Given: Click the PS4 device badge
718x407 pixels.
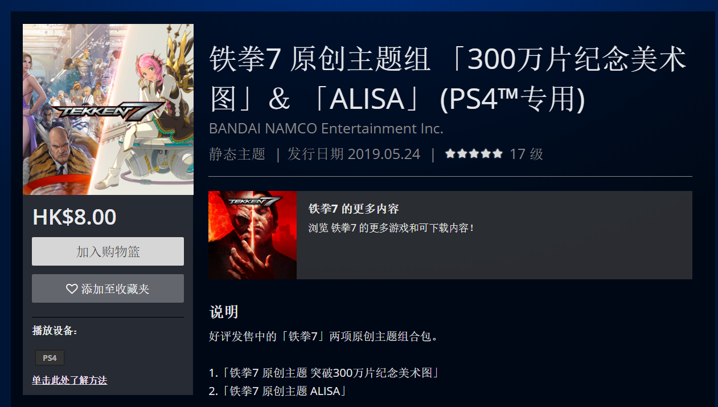Looking at the screenshot, I should pyautogui.click(x=50, y=358).
